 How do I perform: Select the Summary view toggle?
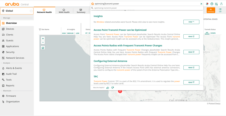(211, 10)
